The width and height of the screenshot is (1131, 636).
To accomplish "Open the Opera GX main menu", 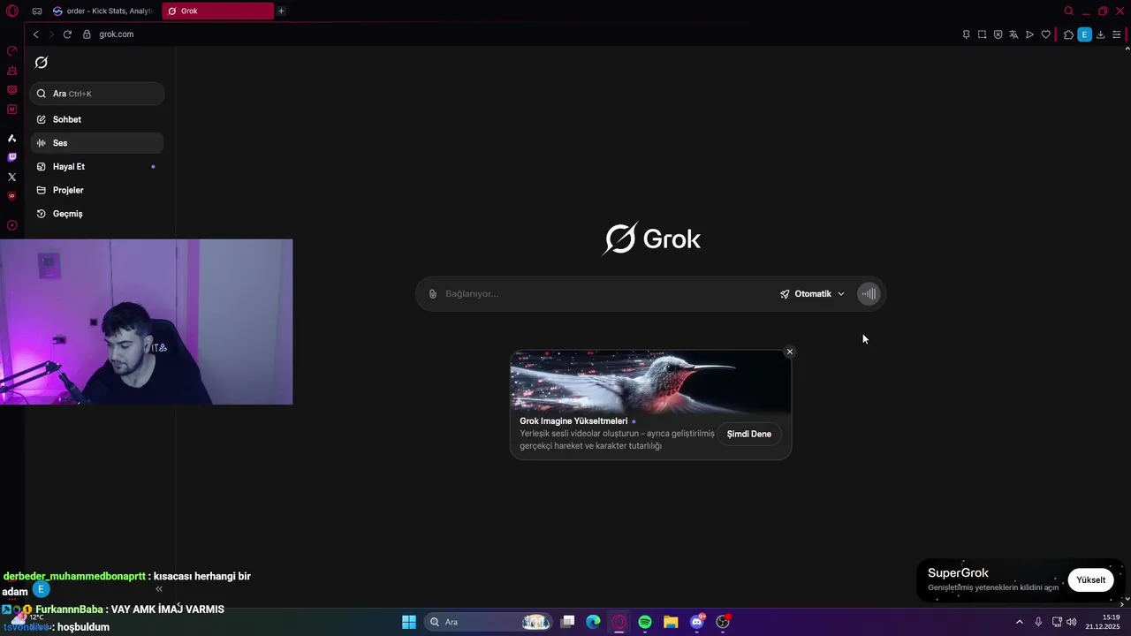I will pos(11,11).
